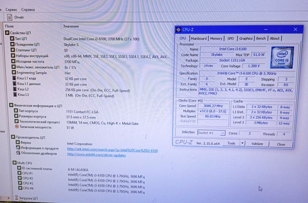308x203 pixels.
Task: Select the 1151 Contact FC-LGA value
Action: click(82, 112)
